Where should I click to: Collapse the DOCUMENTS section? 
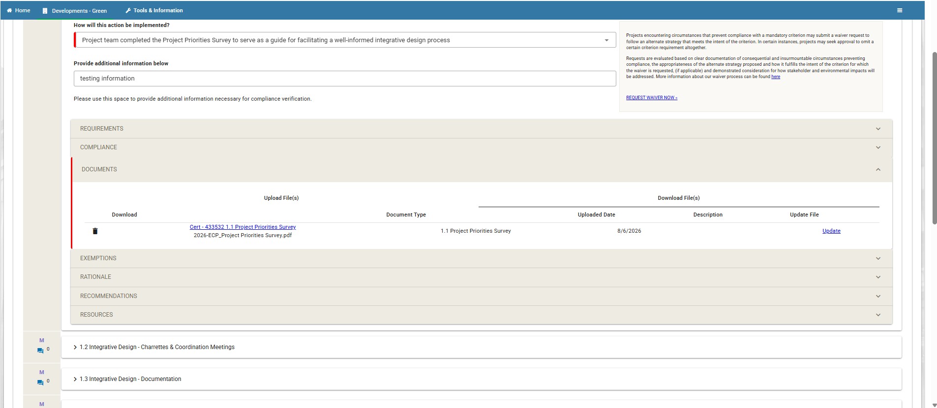(x=482, y=169)
